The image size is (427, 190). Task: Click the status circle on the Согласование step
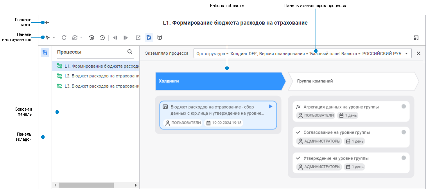[x=404, y=132]
